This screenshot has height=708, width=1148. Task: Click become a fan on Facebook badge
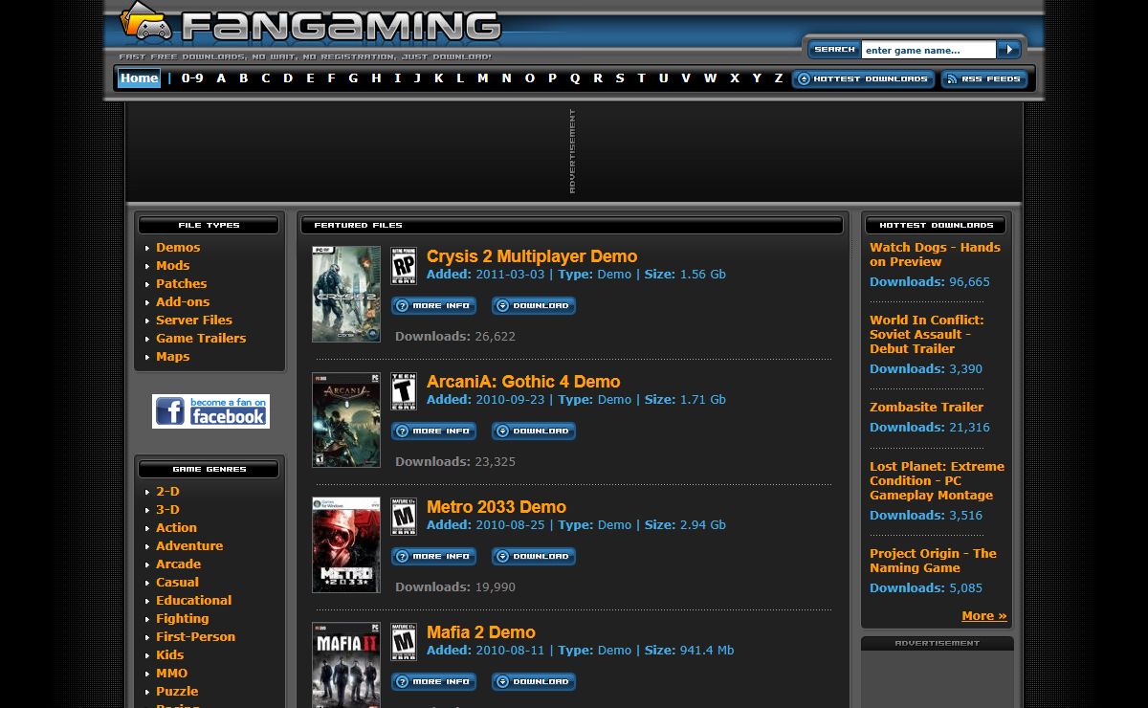tap(210, 411)
